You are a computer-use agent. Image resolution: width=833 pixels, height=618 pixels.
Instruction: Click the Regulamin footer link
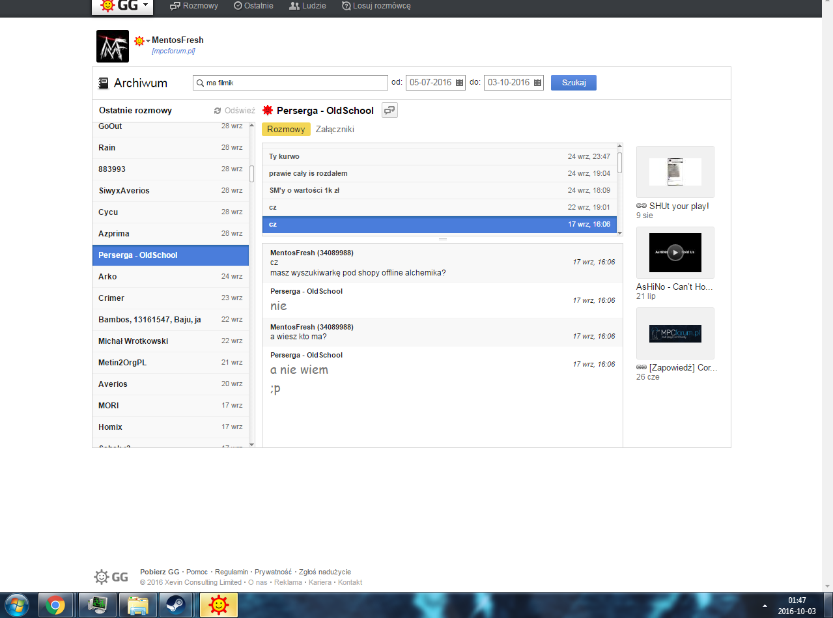pos(231,572)
